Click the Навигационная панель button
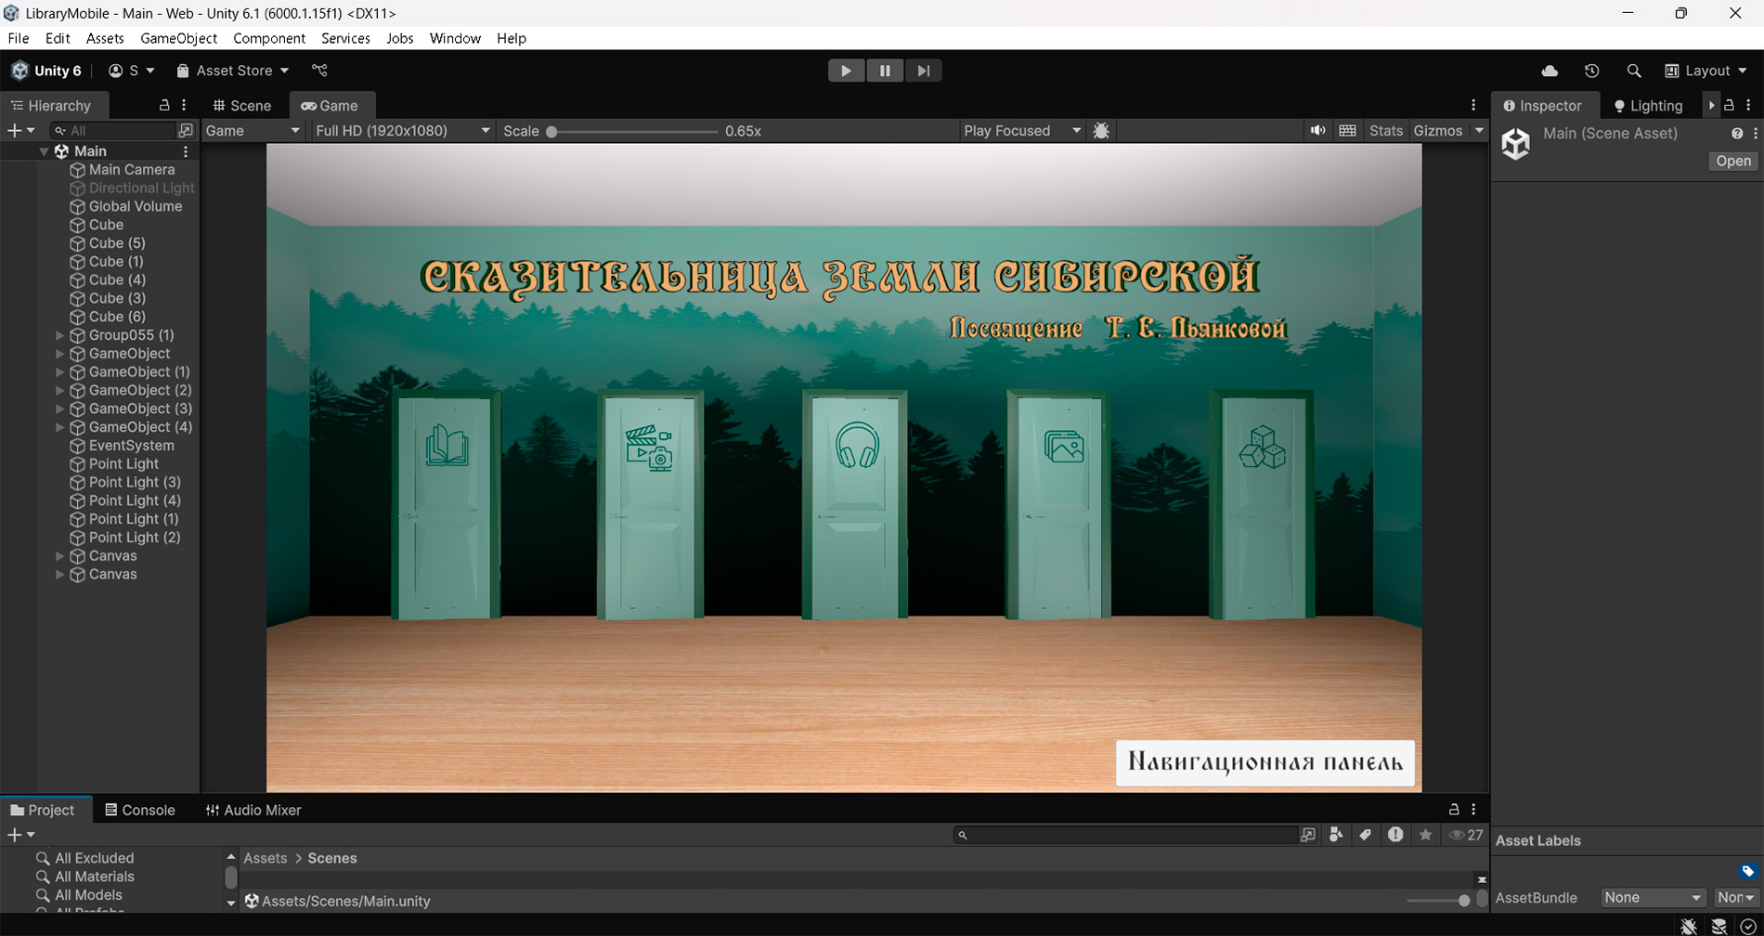Screen dimensions: 1764x936 tap(1265, 762)
